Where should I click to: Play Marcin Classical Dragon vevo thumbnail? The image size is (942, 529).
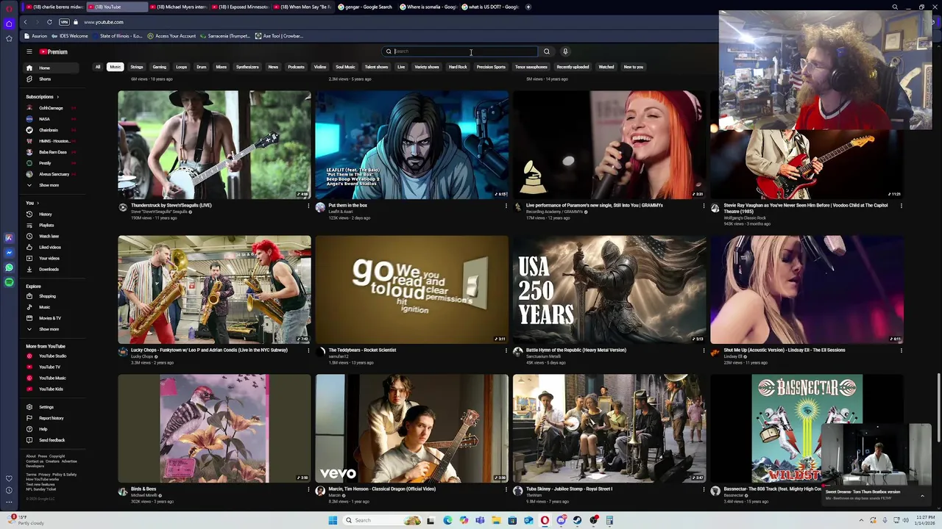click(x=412, y=428)
